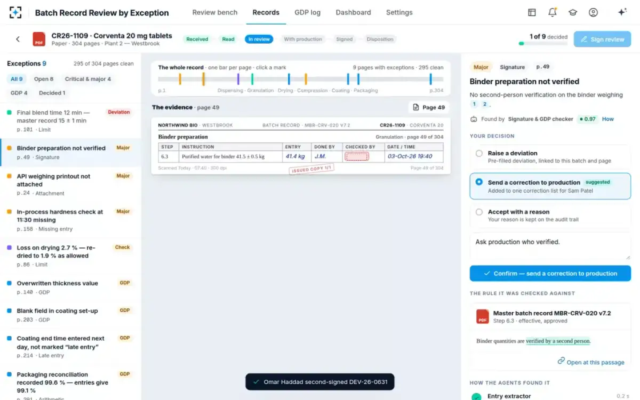This screenshot has height=400, width=640.
Task: Click the reason text field Ask production who verified
Action: coord(550,246)
